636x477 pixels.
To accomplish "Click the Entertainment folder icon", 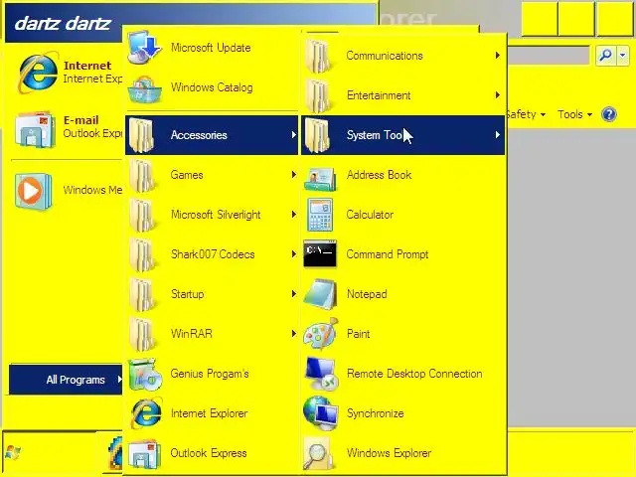I will [x=318, y=95].
